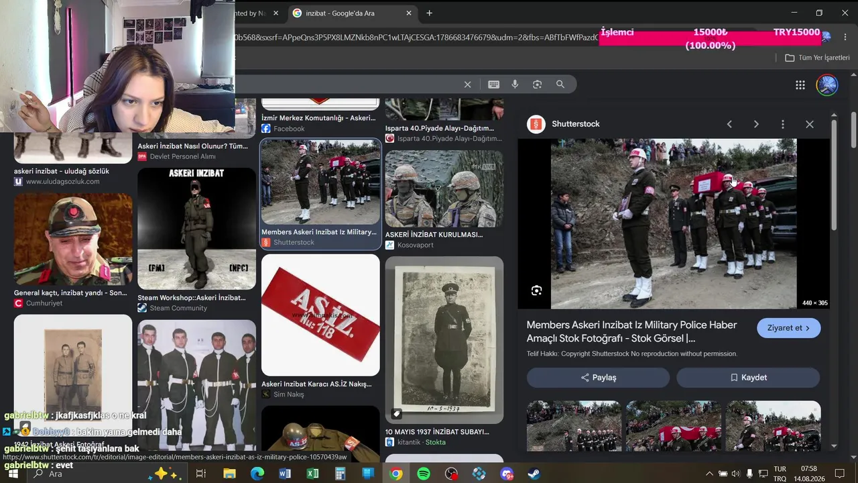
Task: Open the 'Members Askeri Inzibat' Shutterstock grid result
Action: pyautogui.click(x=320, y=182)
